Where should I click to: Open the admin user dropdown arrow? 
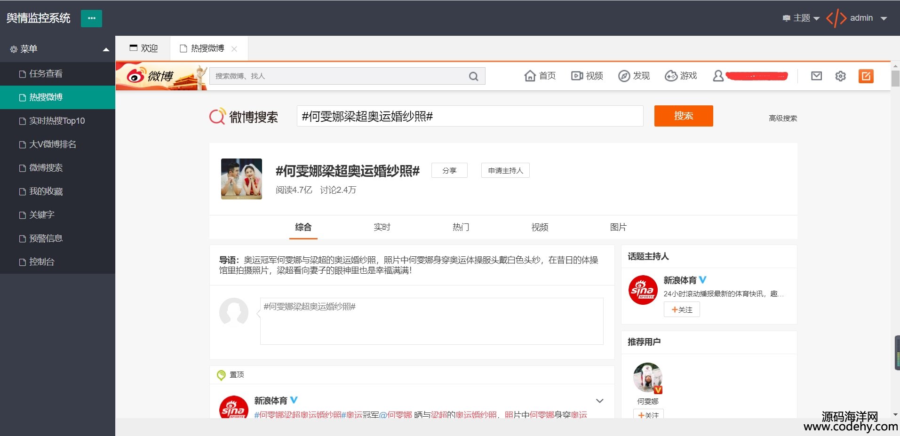884,18
